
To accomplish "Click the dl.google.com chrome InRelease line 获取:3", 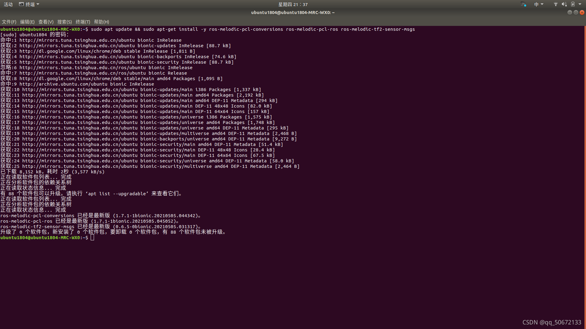I will pyautogui.click(x=98, y=51).
